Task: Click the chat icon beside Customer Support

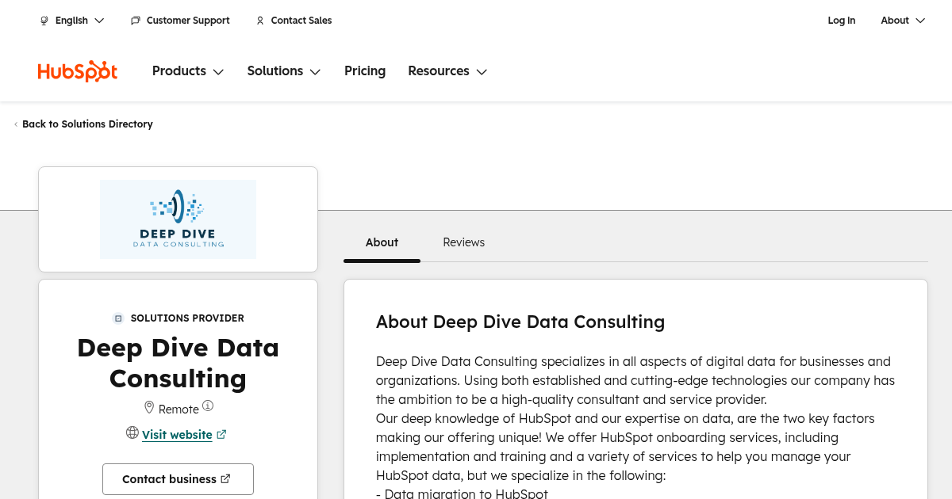Action: 136,21
